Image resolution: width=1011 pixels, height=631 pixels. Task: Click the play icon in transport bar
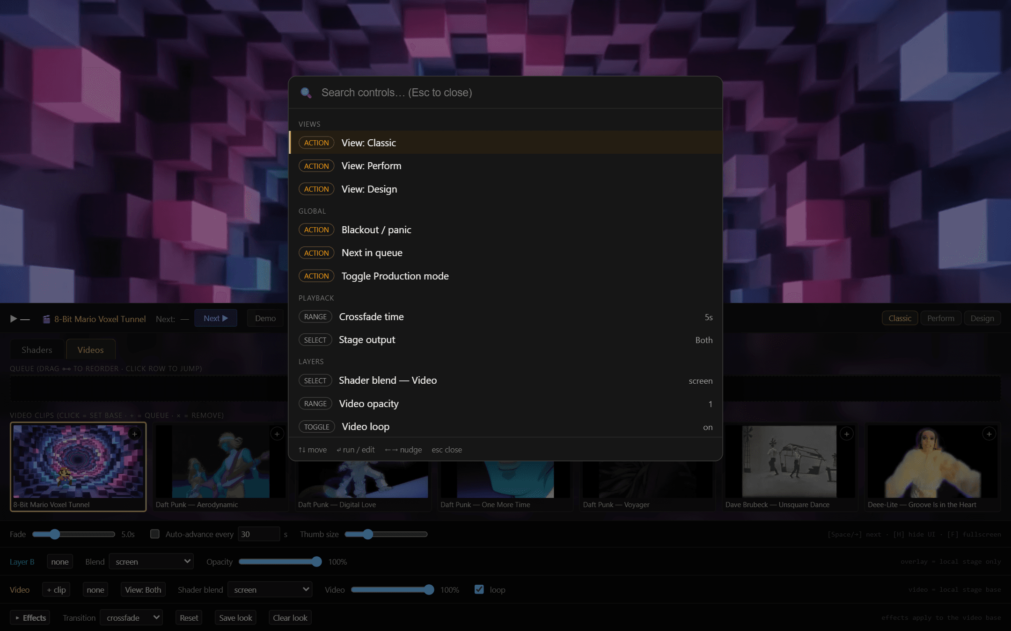(x=14, y=319)
